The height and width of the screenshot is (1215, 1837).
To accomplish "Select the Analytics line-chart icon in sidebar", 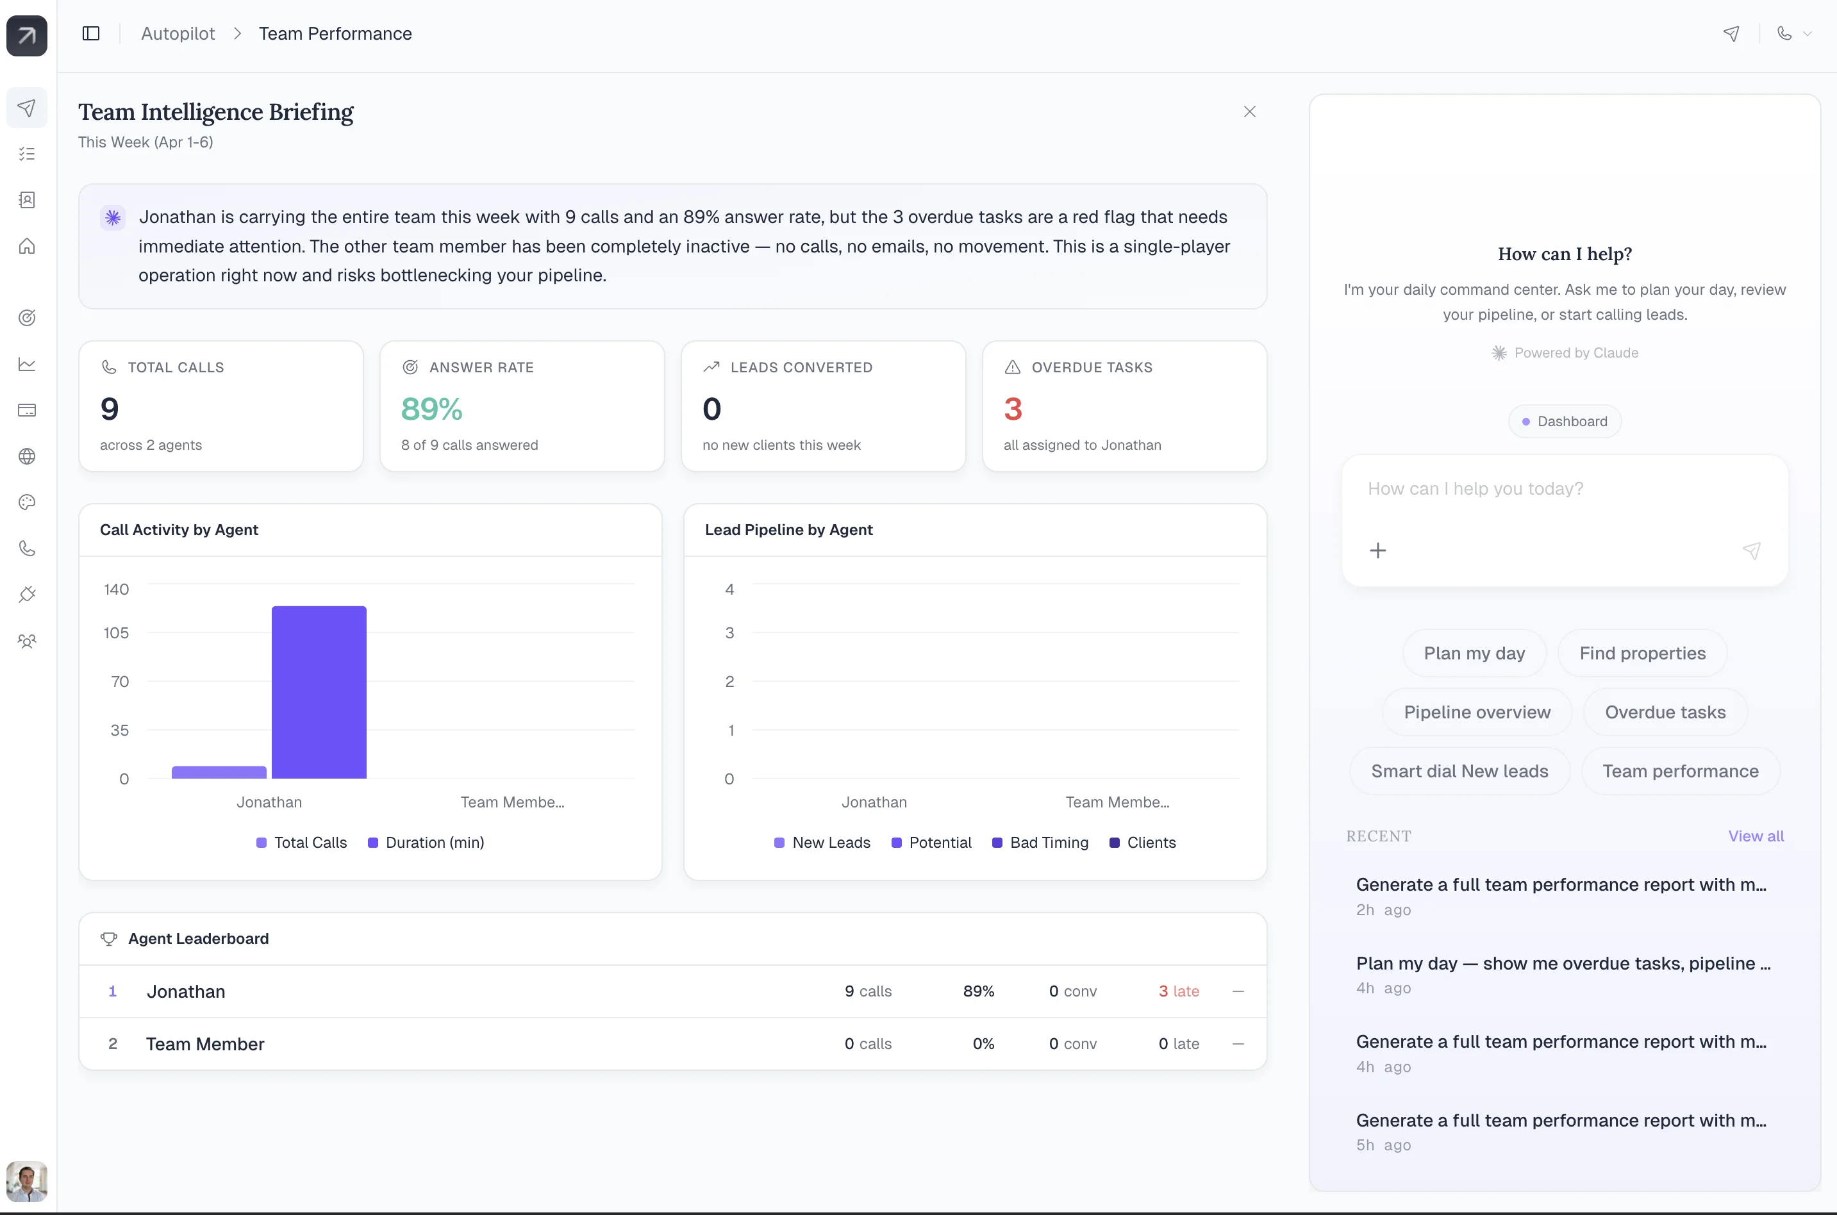I will pyautogui.click(x=27, y=364).
